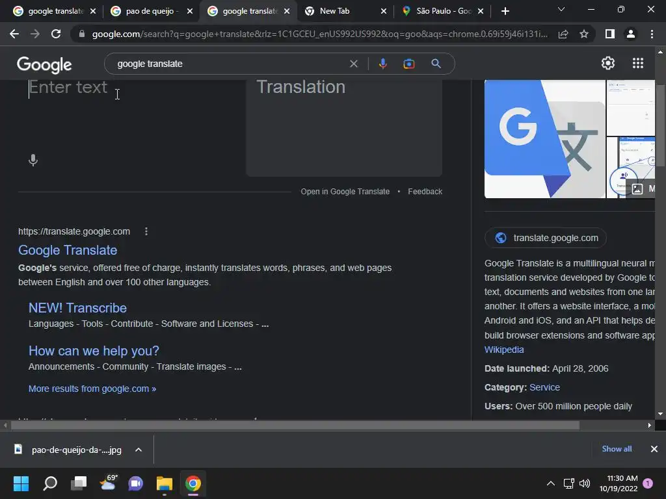
Task: Clear the Google search box text
Action: 353,64
